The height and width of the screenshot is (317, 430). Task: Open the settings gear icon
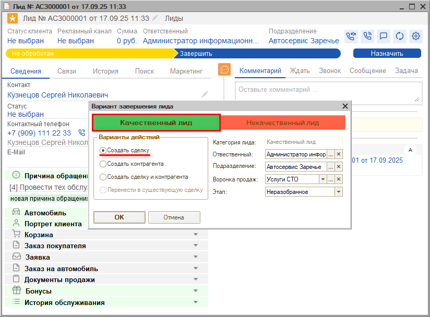[x=416, y=36]
